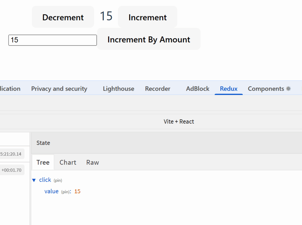The width and height of the screenshot is (302, 225).
Task: Switch to the Chart view tab
Action: (68, 162)
